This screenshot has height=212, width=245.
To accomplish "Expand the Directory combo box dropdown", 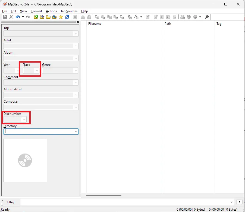I will (x=76, y=132).
